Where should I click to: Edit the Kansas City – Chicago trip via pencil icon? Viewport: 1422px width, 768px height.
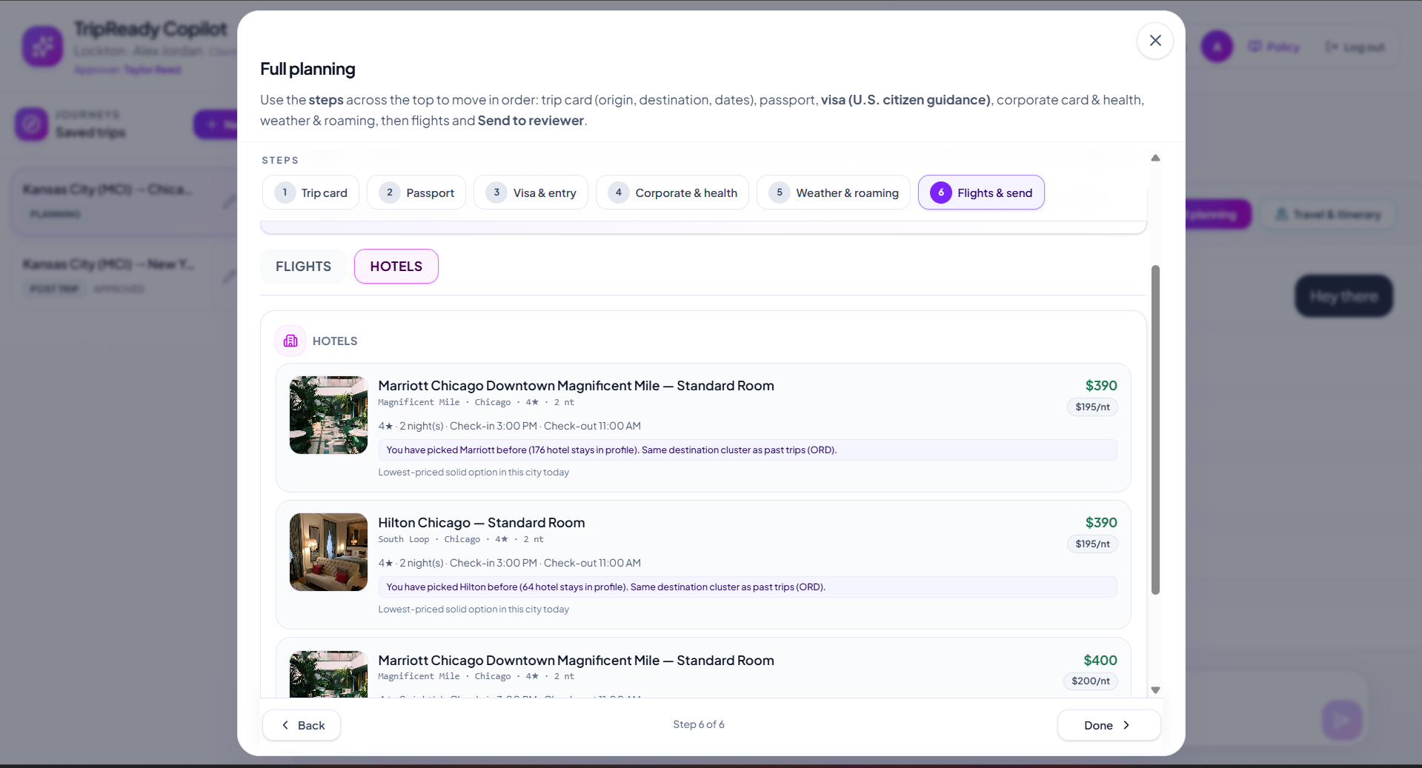click(230, 201)
